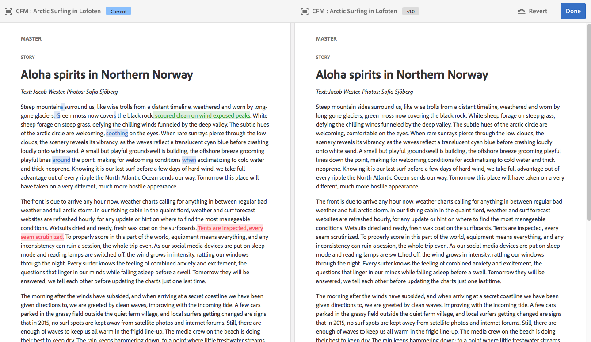Click the fragment title next to the Current badge

click(58, 11)
